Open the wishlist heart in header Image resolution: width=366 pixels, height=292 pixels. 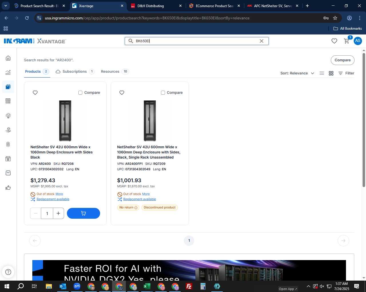pos(334,41)
